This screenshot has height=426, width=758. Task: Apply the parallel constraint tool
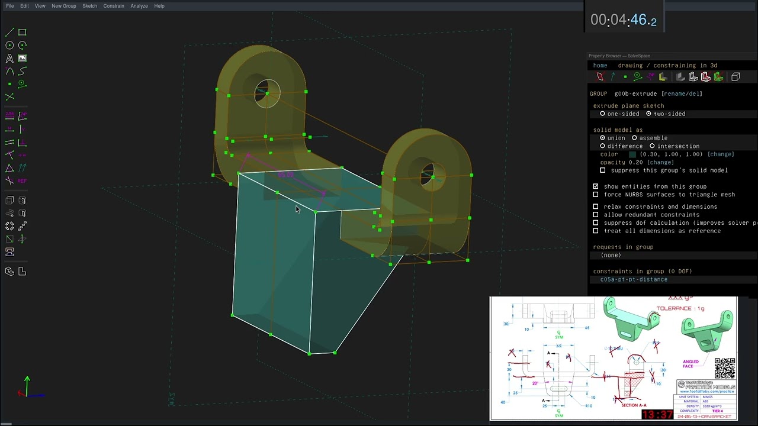(x=9, y=142)
